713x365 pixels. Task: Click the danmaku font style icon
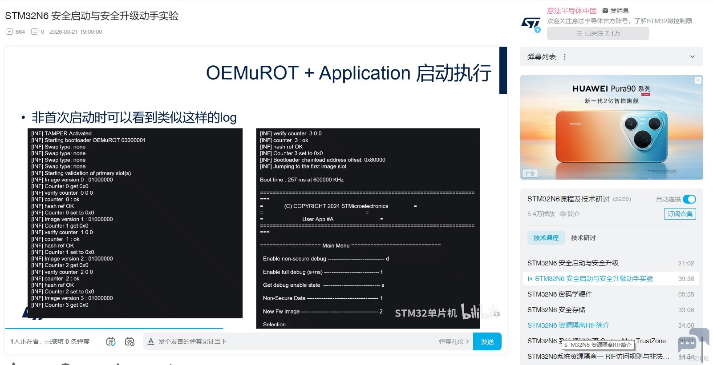(x=151, y=341)
